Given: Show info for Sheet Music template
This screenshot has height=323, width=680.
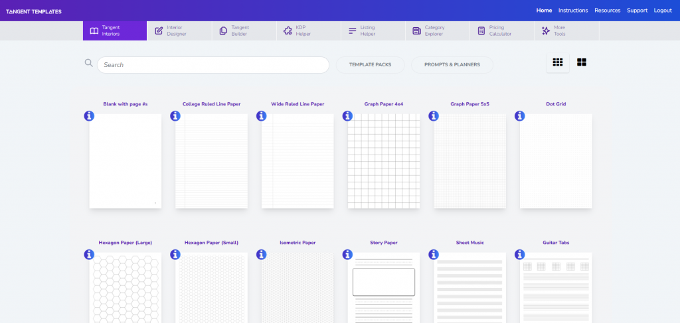Looking at the screenshot, I should click(x=434, y=255).
